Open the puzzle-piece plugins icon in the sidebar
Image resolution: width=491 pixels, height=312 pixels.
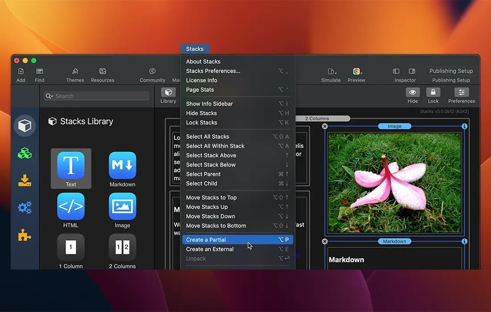coord(24,235)
